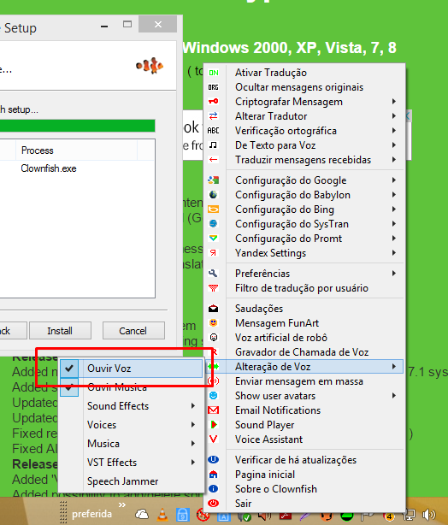Image resolution: width=448 pixels, height=525 pixels.
Task: Click the envelope icon for Saudações
Action: (x=214, y=309)
